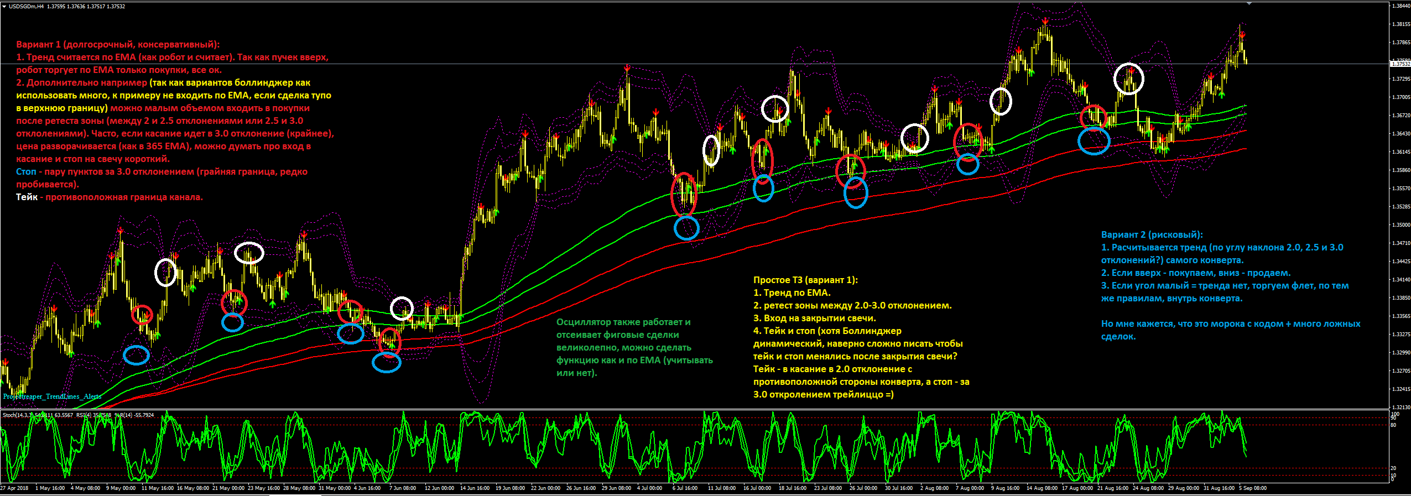This screenshot has height=496, width=1411.
Task: Click the '27 Apr 2018' date label
Action: pyautogui.click(x=14, y=488)
